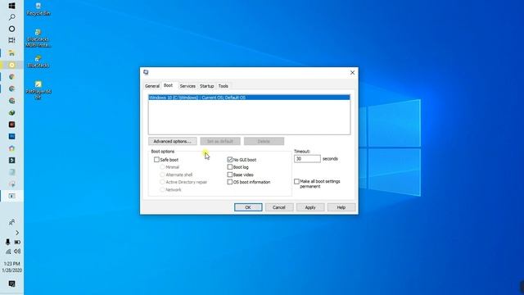Select the PotPlayer 64 bit desktop shortcut
Viewport: 524px width, 295px height.
pyautogui.click(x=38, y=90)
